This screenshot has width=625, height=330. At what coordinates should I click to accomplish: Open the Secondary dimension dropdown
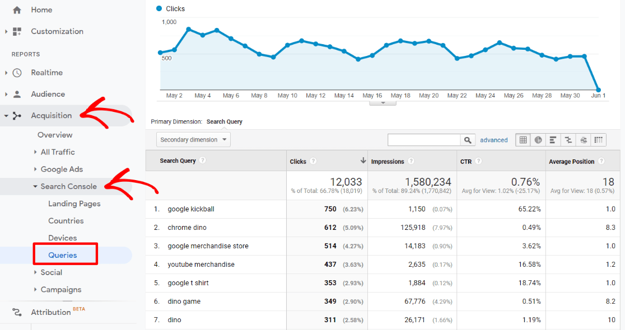pos(193,140)
